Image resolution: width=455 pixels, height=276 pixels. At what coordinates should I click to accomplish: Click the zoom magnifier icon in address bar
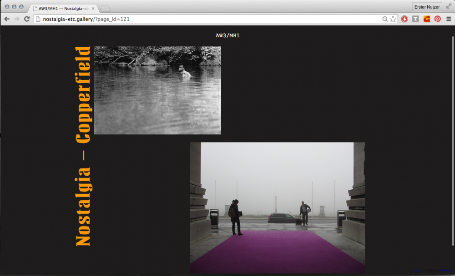point(385,19)
